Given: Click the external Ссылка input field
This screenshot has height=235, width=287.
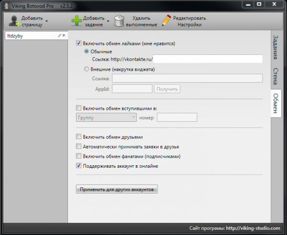Looking at the screenshot, I should (187, 78).
